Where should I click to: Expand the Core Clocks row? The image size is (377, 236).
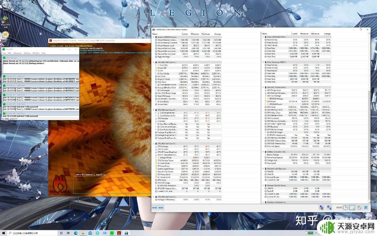(x=156, y=73)
